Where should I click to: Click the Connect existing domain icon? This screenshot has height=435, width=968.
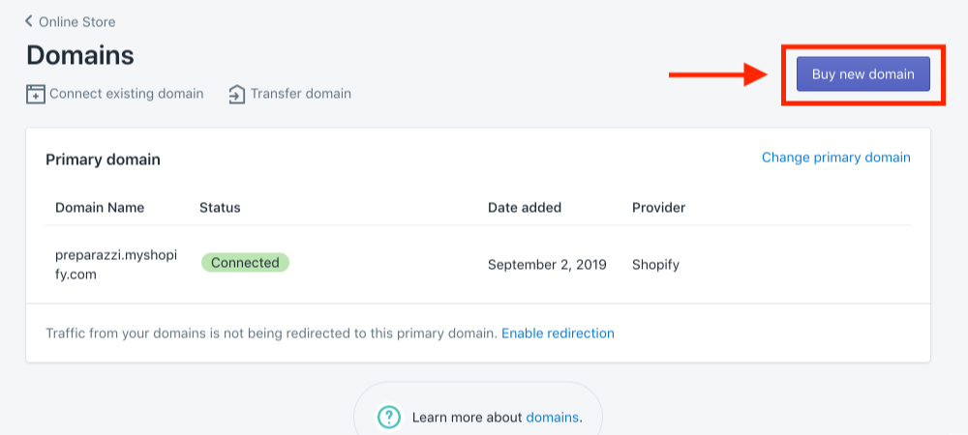pos(35,95)
